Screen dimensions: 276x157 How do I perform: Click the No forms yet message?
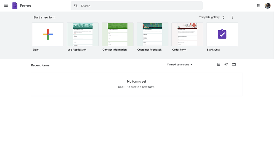pyautogui.click(x=137, y=82)
